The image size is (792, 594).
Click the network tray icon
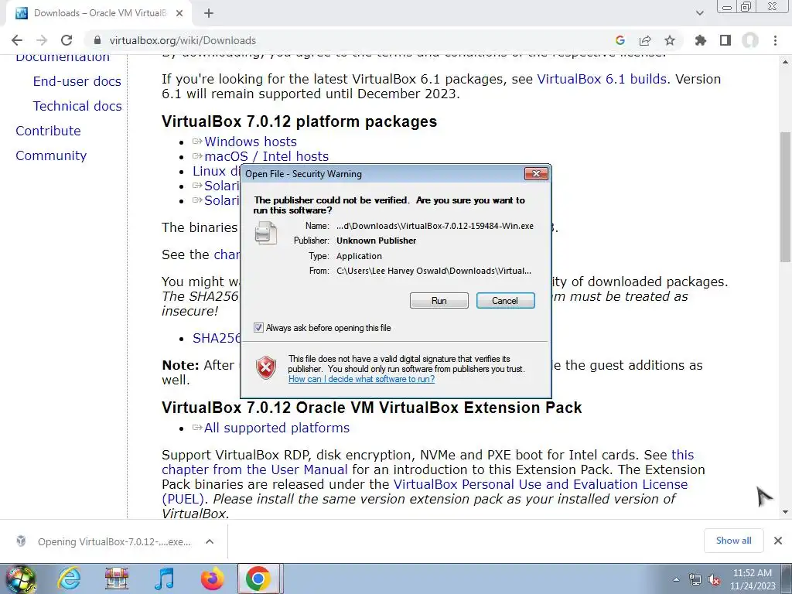click(695, 579)
